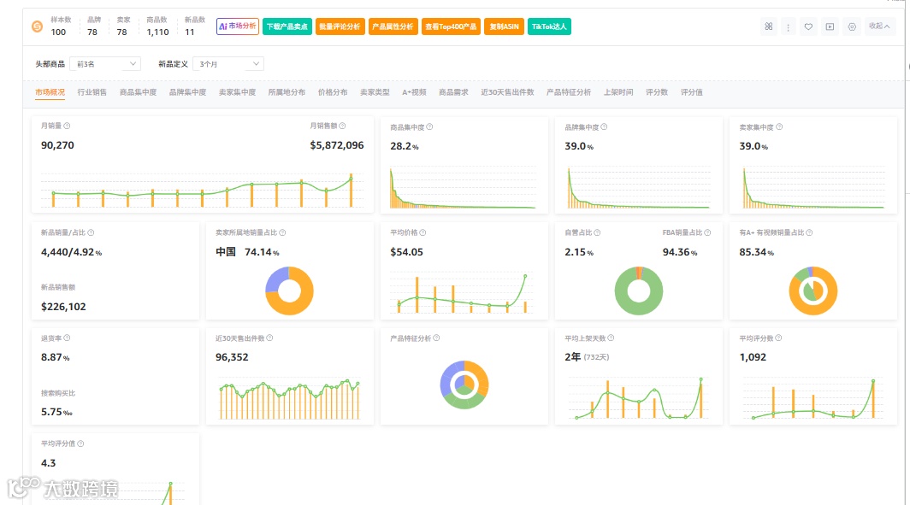Click the 批量评论分析 button

coord(340,26)
